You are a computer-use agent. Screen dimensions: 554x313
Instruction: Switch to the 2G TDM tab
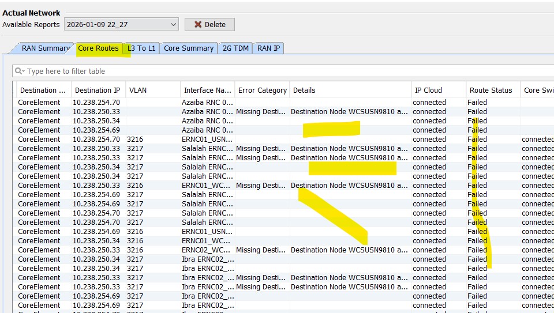(x=235, y=48)
